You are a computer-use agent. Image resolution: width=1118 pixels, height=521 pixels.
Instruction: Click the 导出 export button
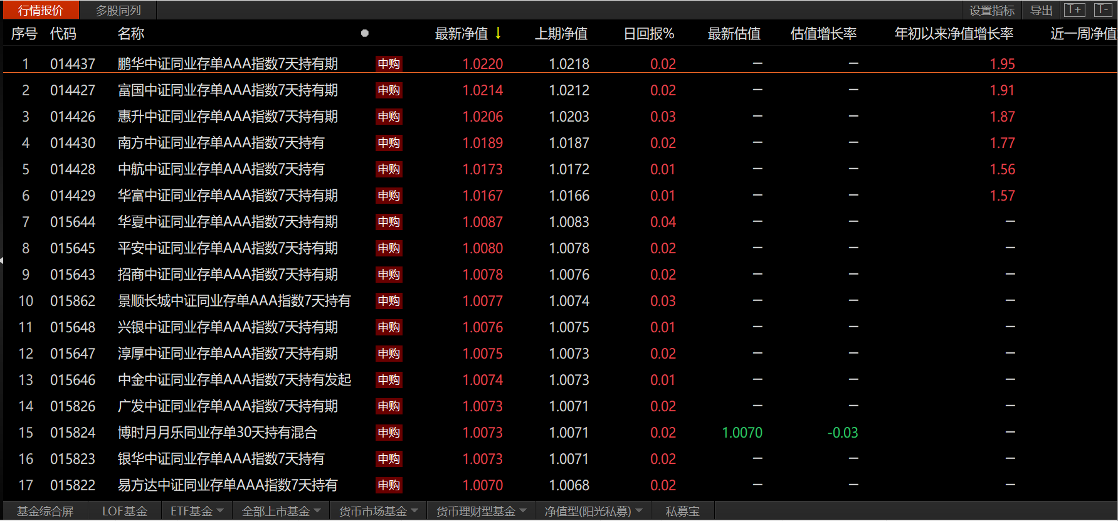[1042, 10]
